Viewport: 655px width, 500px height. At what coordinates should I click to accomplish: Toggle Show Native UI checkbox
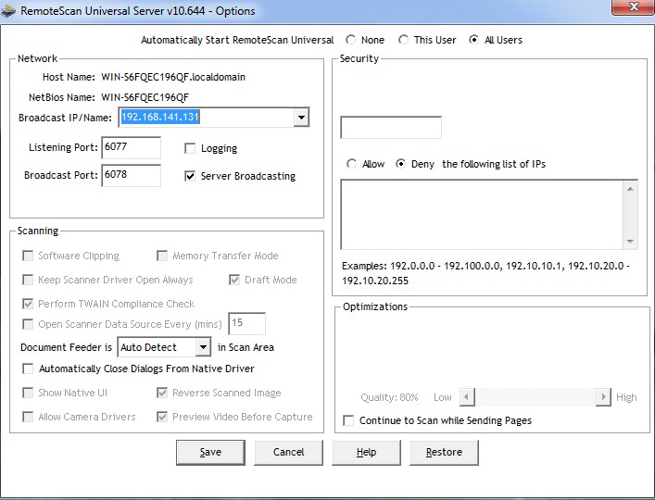point(28,393)
